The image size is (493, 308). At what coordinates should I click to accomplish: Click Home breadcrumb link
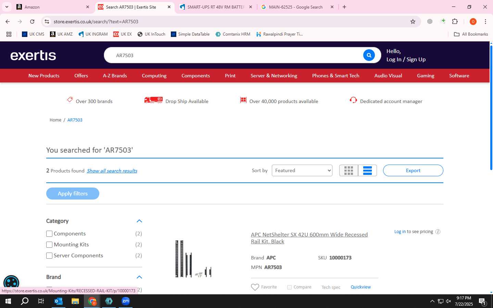(55, 120)
